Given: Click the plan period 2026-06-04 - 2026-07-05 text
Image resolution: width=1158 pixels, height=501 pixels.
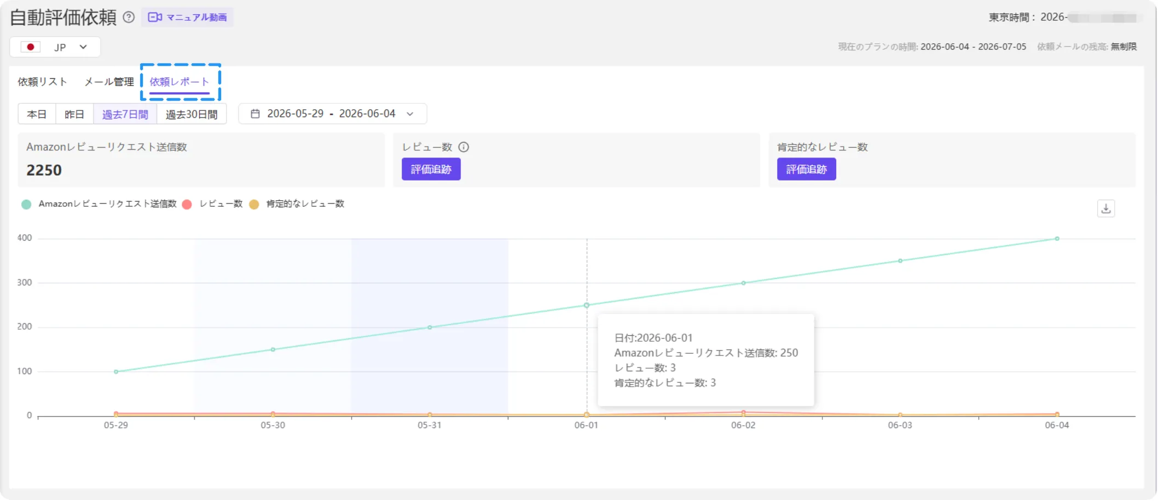Looking at the screenshot, I should (974, 47).
